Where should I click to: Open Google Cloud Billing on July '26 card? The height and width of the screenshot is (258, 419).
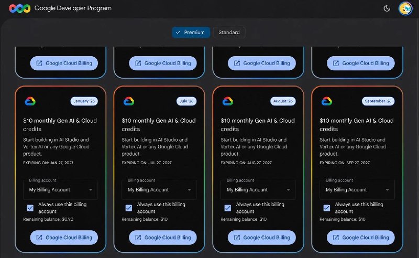[163, 238]
